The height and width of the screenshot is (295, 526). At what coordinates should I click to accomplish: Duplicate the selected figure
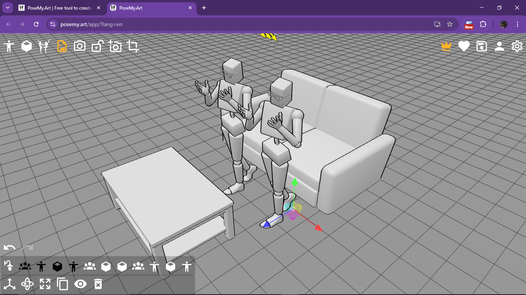click(x=62, y=284)
